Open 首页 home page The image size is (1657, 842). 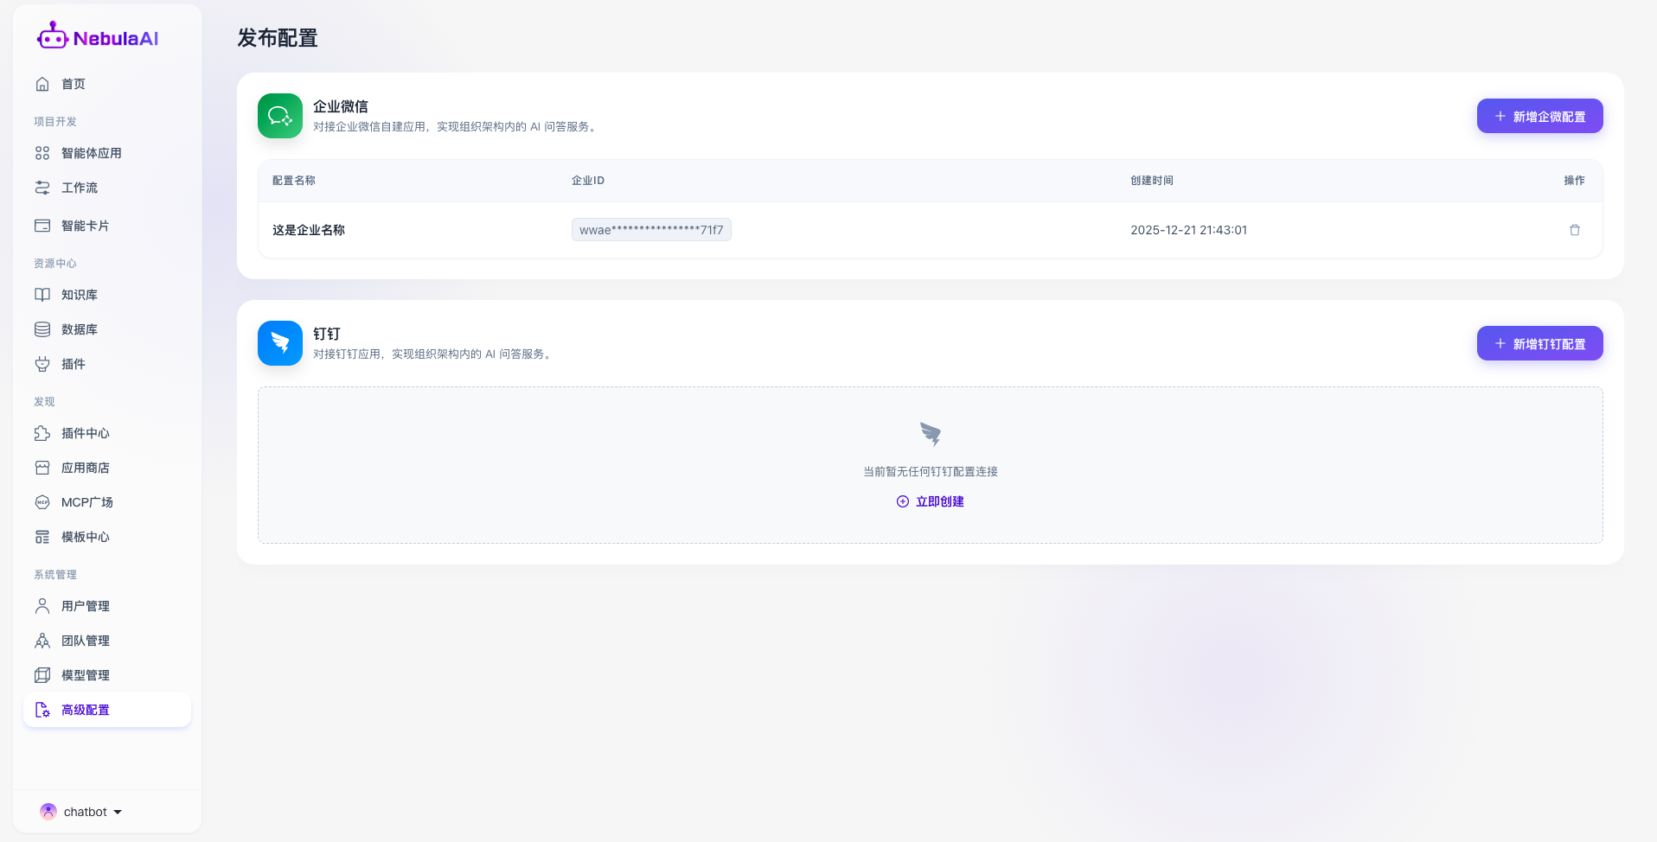[x=74, y=84]
